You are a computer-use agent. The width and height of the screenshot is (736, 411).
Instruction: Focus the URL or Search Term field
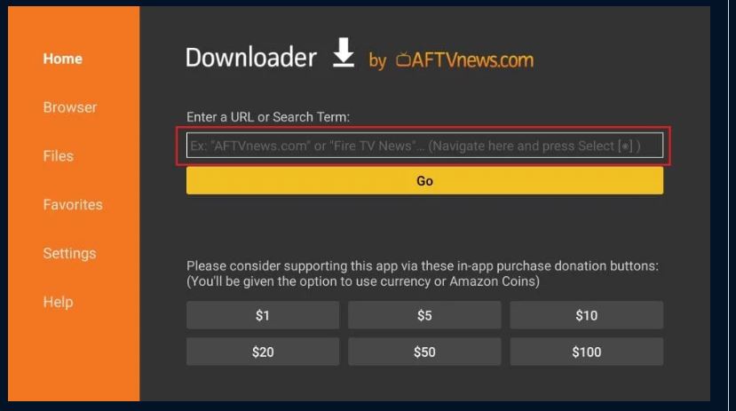(424, 146)
